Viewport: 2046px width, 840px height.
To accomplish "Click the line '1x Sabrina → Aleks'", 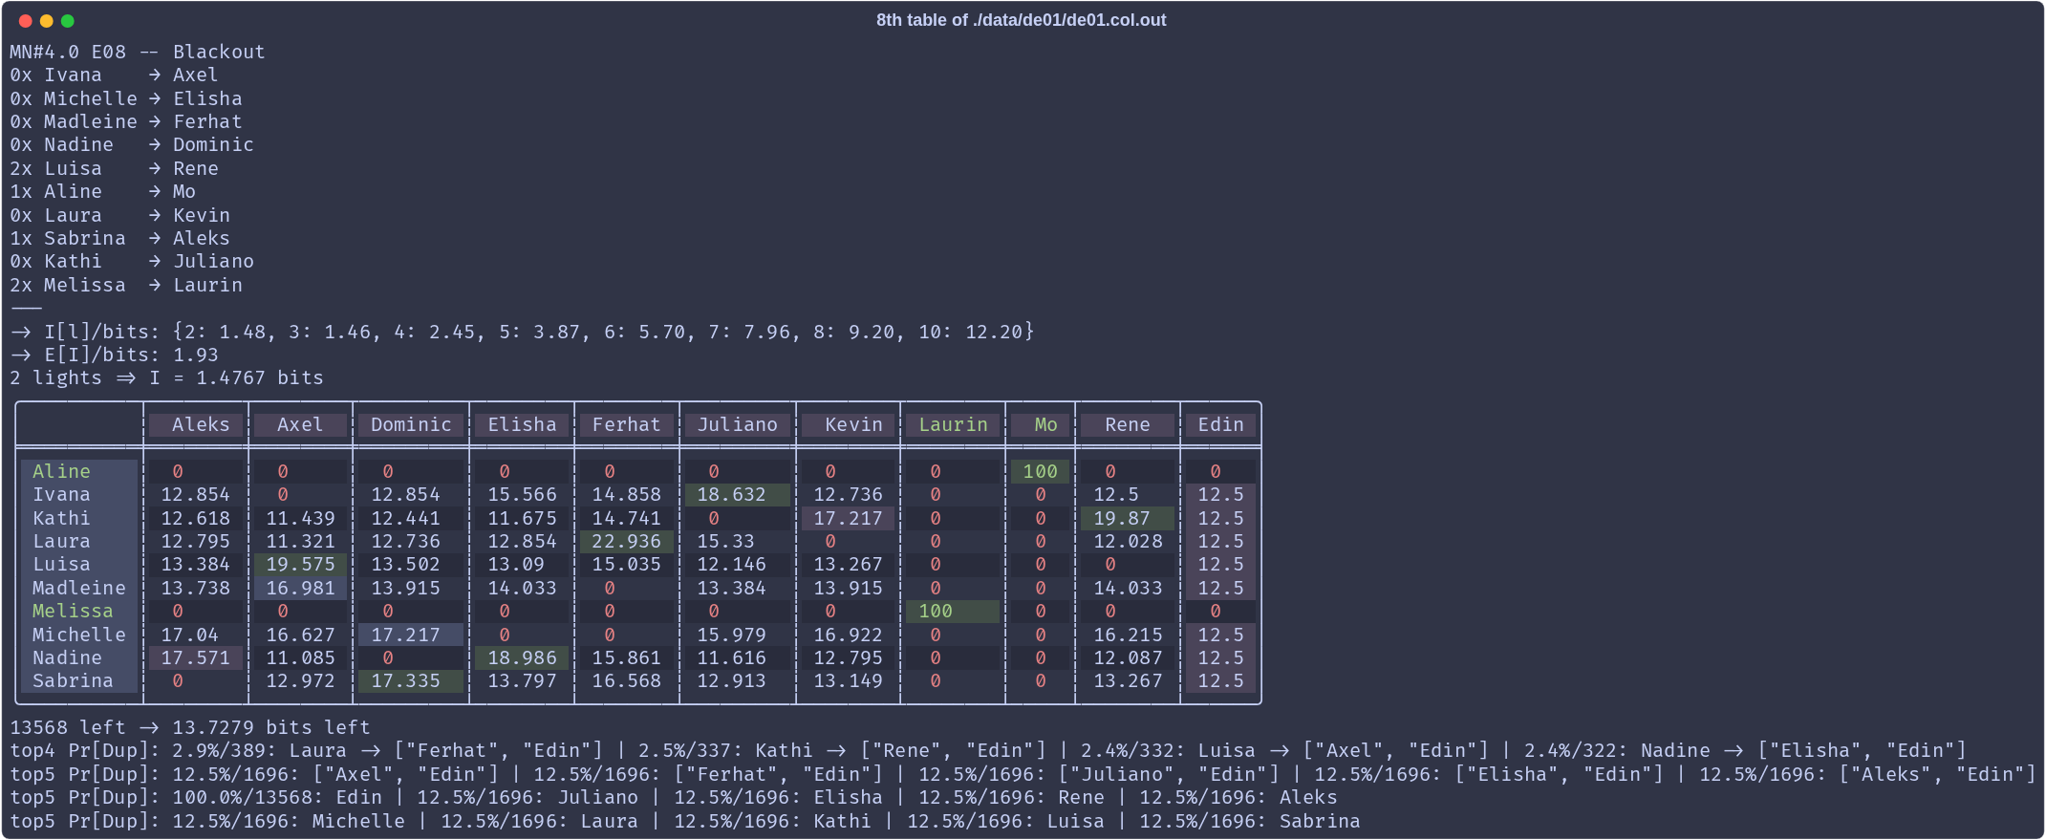I will click(119, 238).
